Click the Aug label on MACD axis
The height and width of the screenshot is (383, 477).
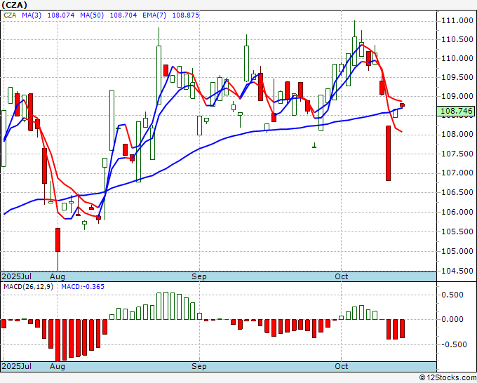[58, 366]
